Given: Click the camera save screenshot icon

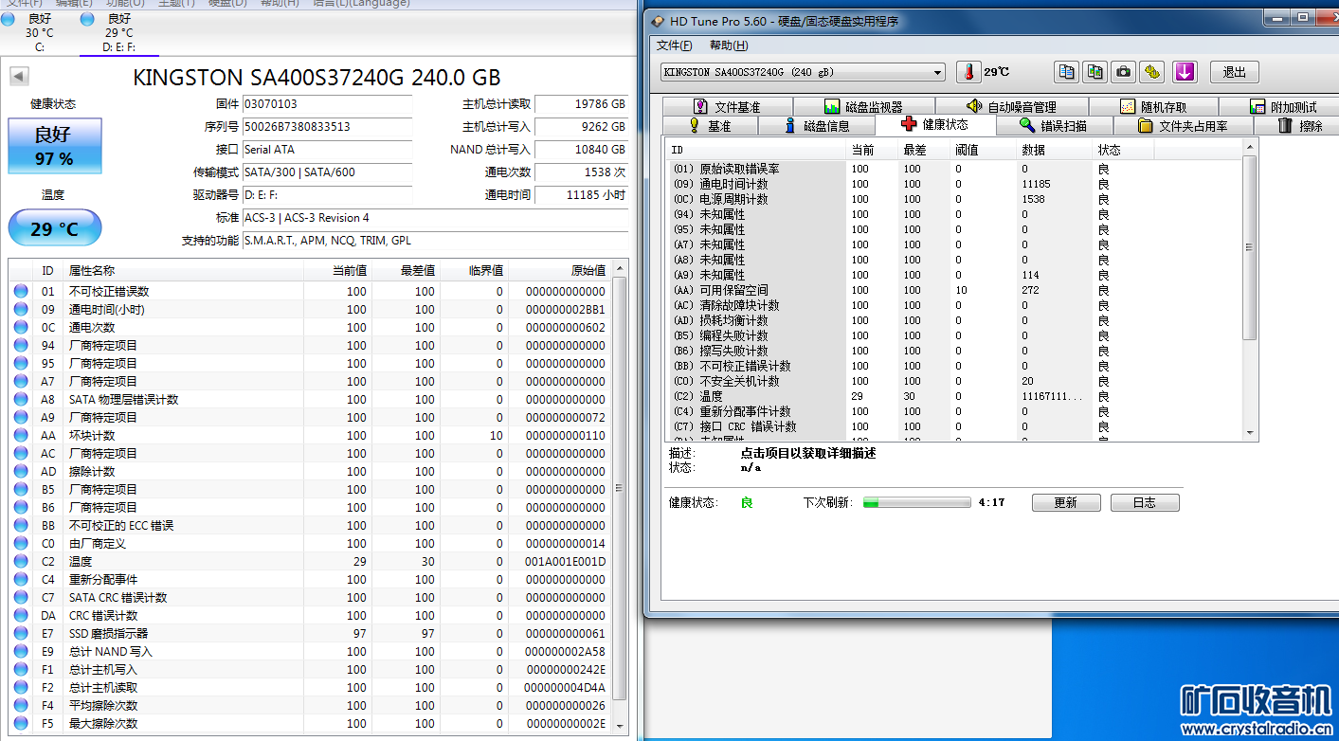Looking at the screenshot, I should [x=1124, y=72].
